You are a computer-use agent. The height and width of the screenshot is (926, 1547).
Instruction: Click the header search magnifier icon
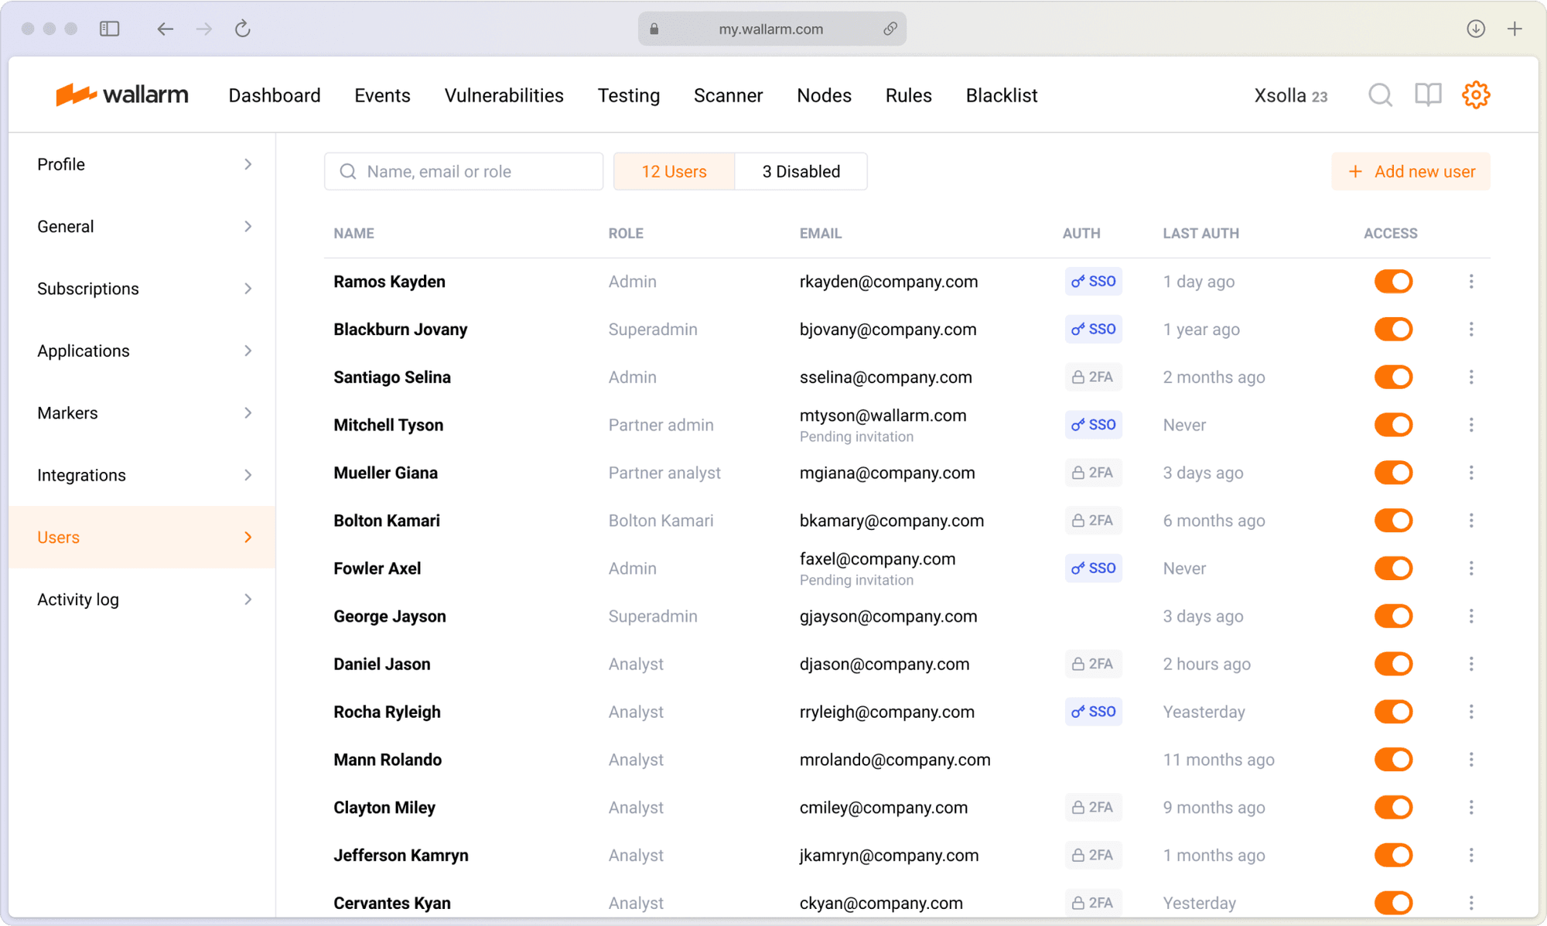click(x=1380, y=95)
